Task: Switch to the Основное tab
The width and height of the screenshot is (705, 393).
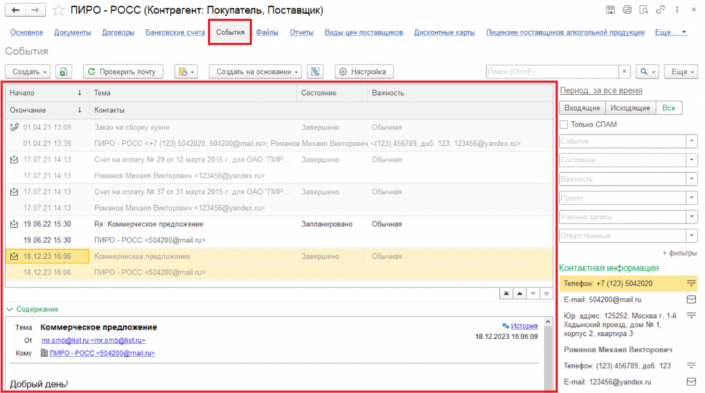Action: tap(27, 32)
